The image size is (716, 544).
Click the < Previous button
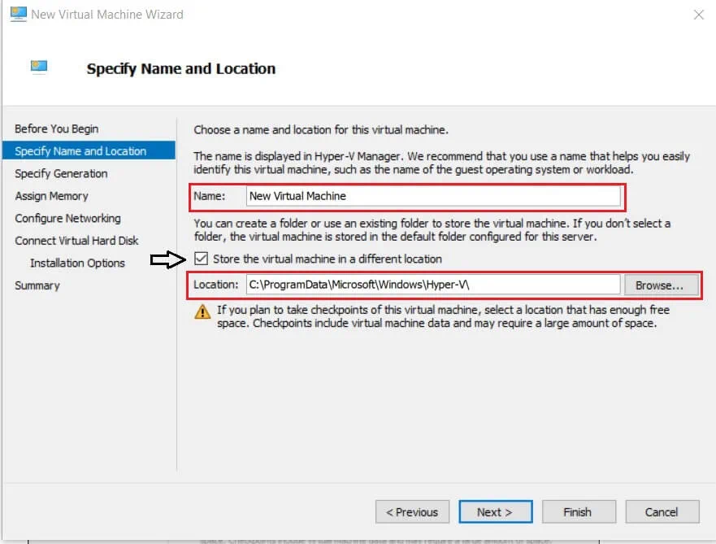[412, 512]
